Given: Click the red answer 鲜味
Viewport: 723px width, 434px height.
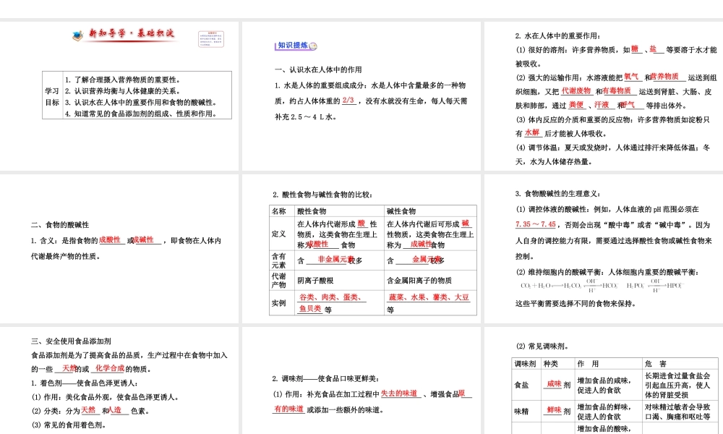Looking at the screenshot, I should coord(554,410).
